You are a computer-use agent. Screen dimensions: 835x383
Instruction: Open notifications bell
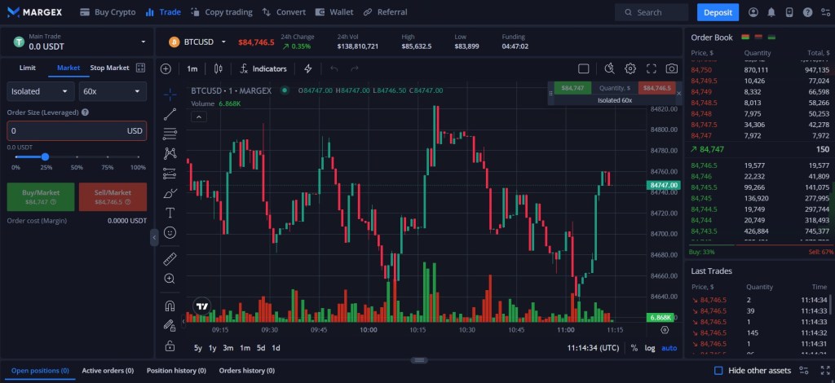coord(771,12)
